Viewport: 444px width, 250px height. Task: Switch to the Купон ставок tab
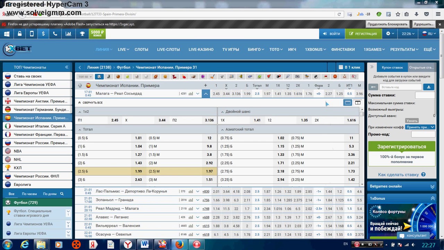[x=392, y=67]
